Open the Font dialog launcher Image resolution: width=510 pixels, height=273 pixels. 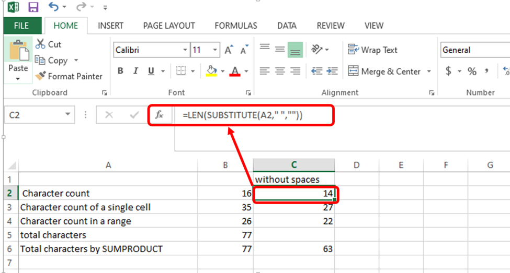pos(248,93)
